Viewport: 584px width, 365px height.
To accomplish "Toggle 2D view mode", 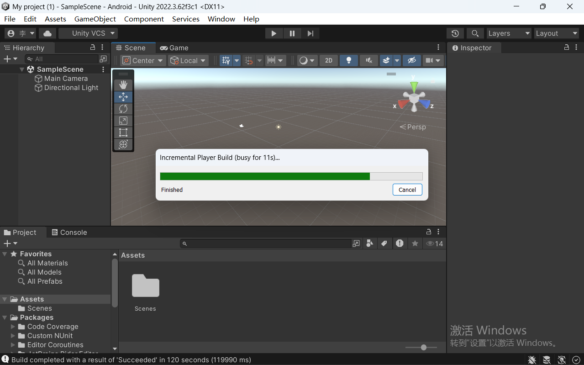I will click(x=328, y=60).
